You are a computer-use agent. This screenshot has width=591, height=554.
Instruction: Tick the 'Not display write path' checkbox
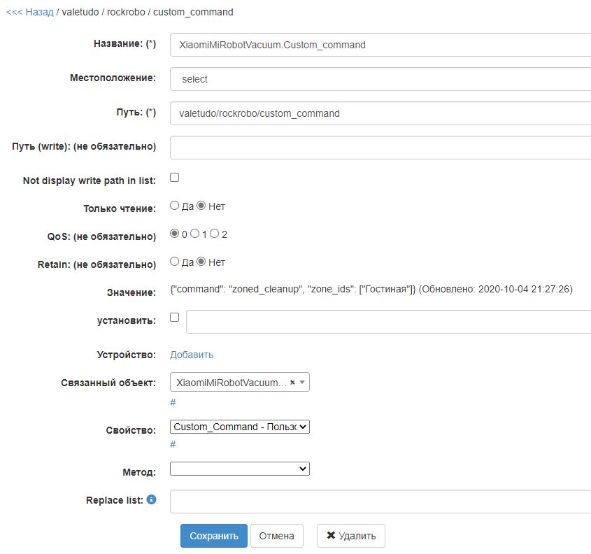[175, 178]
